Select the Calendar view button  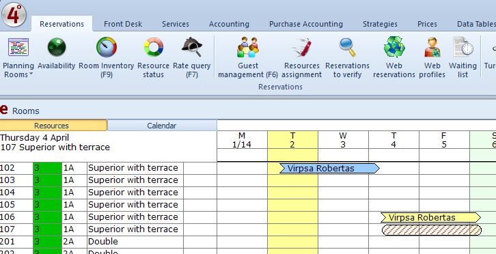tap(162, 126)
